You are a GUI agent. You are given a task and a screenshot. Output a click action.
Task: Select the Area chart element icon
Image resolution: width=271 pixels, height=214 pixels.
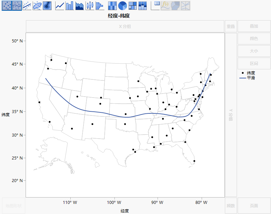(x=80, y=6)
